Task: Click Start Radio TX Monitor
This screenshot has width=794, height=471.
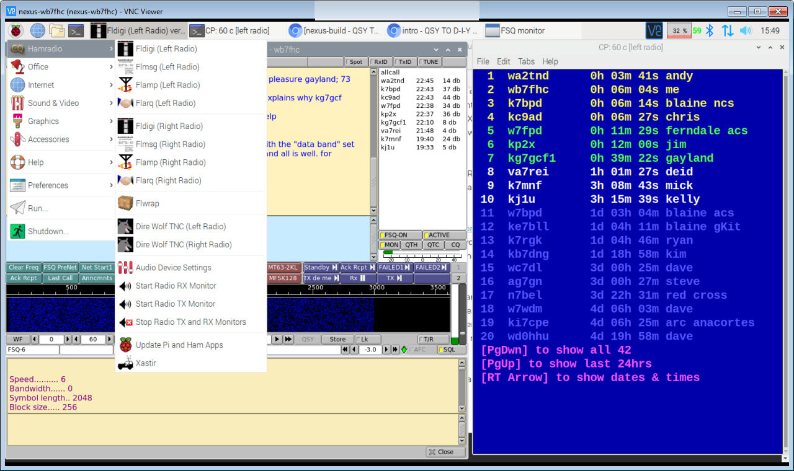Action: (191, 304)
